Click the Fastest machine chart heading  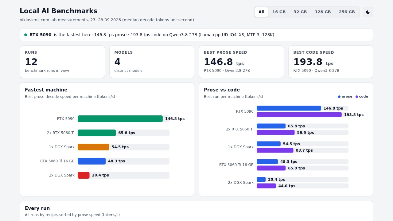[46, 90]
